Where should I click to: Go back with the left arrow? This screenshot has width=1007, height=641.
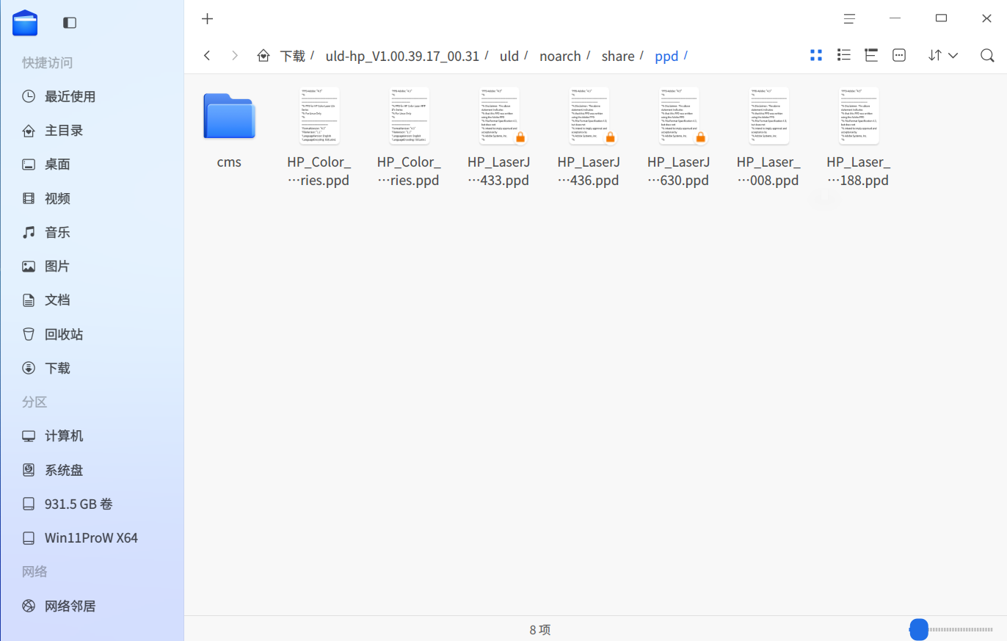207,56
